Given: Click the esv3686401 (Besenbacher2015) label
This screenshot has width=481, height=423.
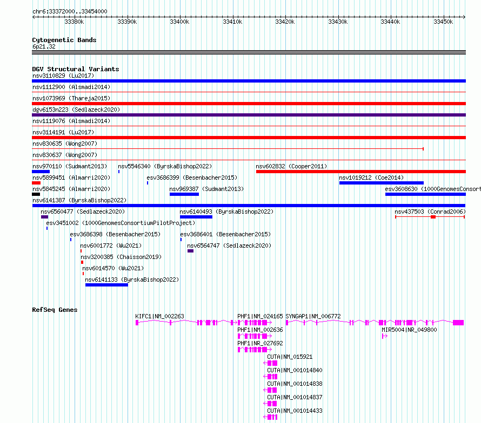Looking at the screenshot, I should [x=225, y=234].
